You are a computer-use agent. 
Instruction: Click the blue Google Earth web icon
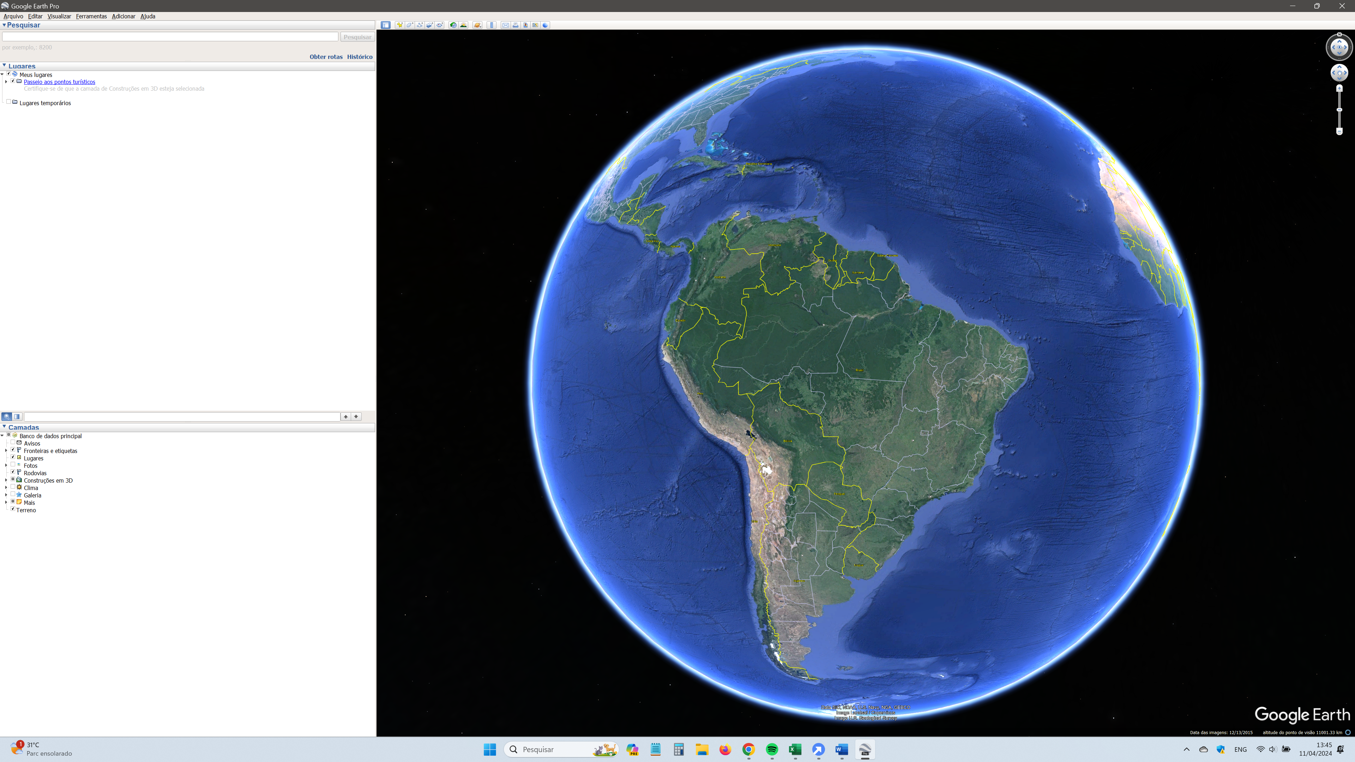546,25
